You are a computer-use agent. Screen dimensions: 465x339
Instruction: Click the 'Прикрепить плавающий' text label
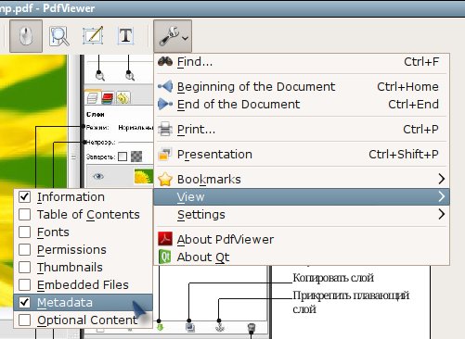351,295
